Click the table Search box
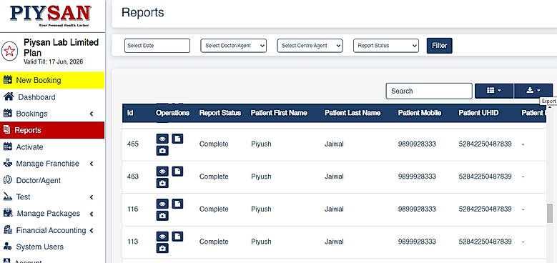The image size is (557, 263). pyautogui.click(x=429, y=91)
